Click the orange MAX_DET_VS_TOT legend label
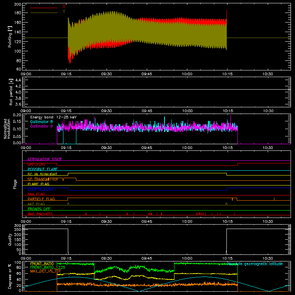 [x=46, y=271]
